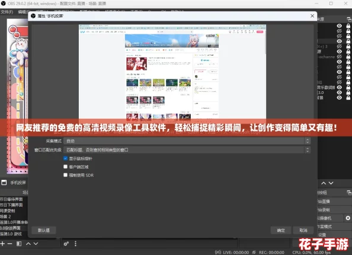Image resolution: width=352 pixels, height=255 pixels.
Task: Click lock icon for the 背景 source
Action: click(x=348, y=98)
